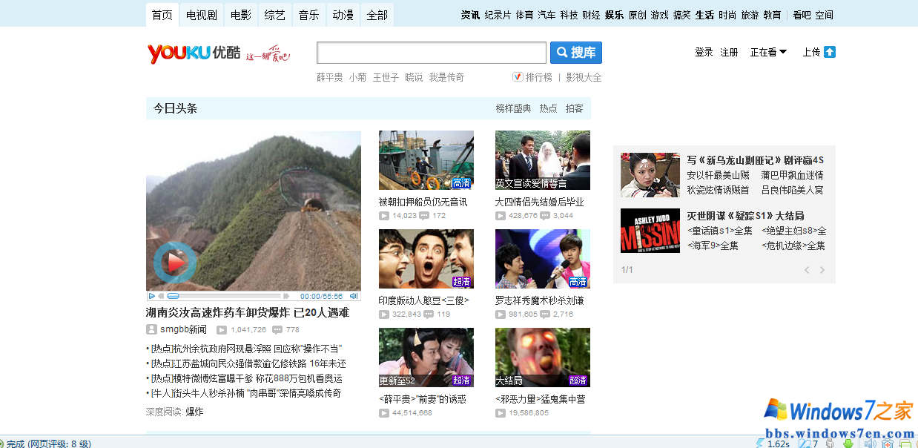
Task: Click the green download arrow in status bar
Action: coord(848,444)
